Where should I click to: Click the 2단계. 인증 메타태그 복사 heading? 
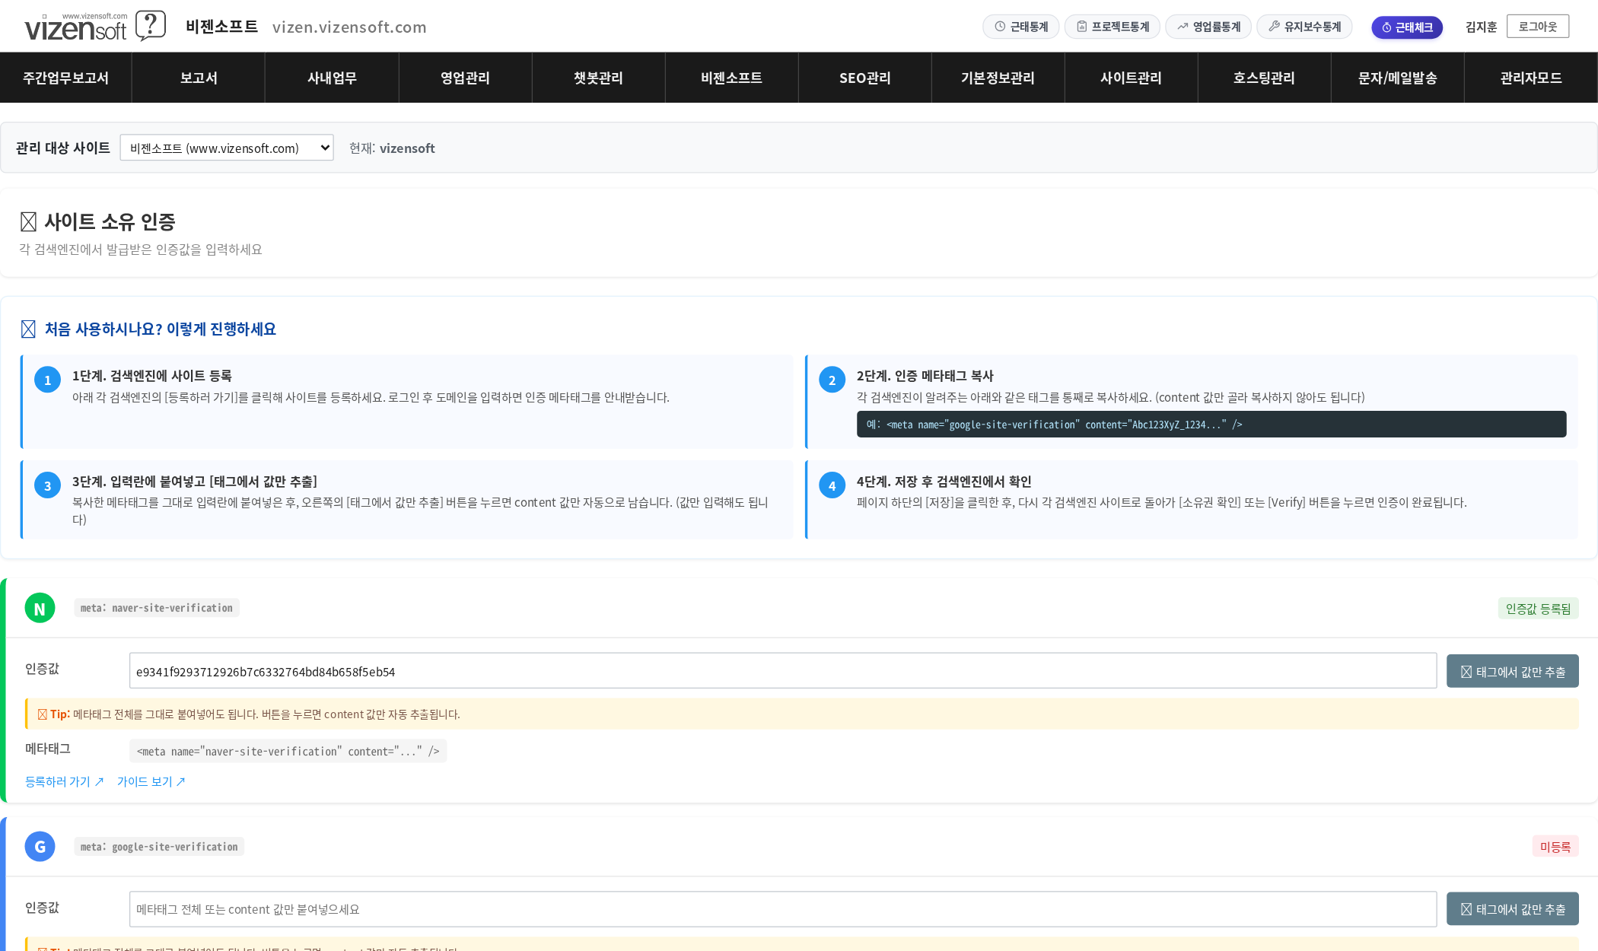point(925,376)
